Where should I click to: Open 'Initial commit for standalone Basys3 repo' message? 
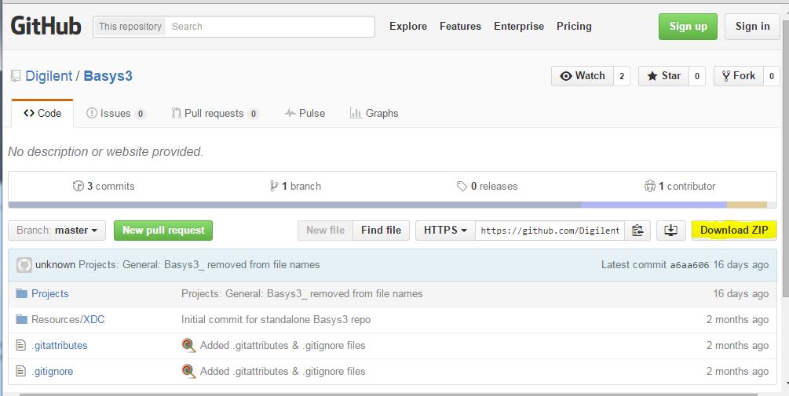coord(276,320)
